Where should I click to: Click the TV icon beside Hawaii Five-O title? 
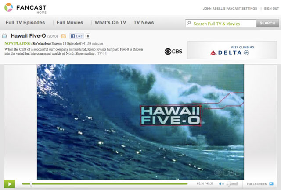click(x=4, y=36)
